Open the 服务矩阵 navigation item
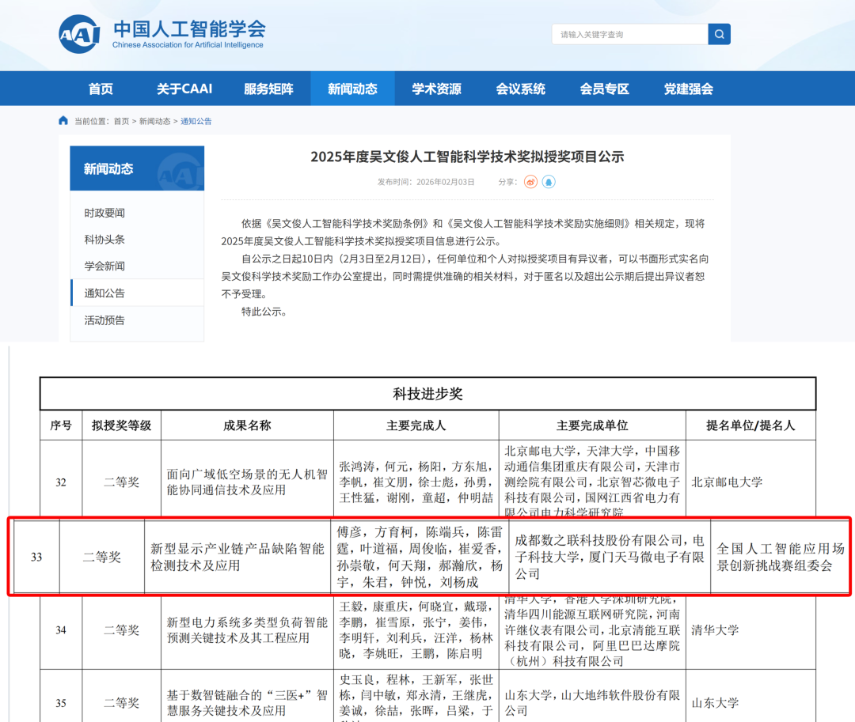This screenshot has width=855, height=722. click(x=268, y=89)
